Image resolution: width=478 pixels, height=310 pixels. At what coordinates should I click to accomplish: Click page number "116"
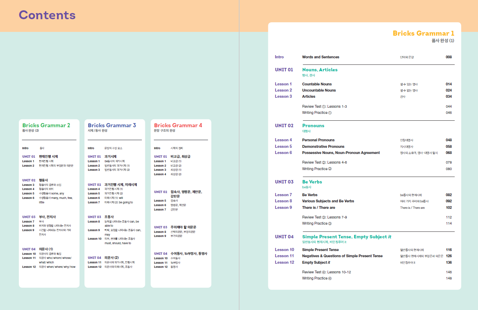pos(449,250)
